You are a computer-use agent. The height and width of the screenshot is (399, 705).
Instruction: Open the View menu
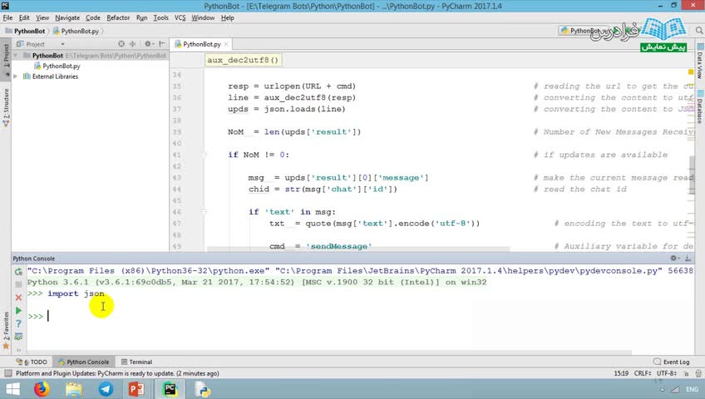pos(42,17)
